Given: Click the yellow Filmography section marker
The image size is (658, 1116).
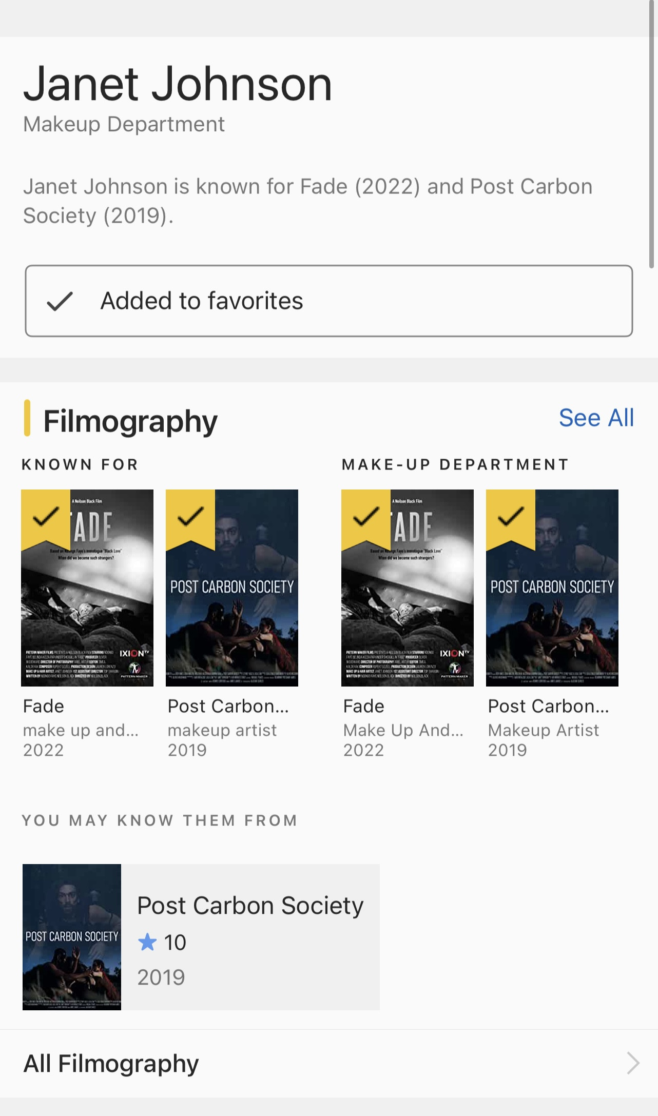Looking at the screenshot, I should tap(27, 418).
